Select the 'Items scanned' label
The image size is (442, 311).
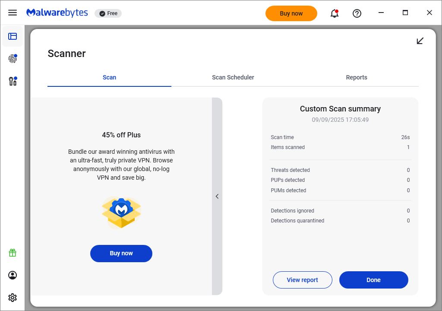coord(288,147)
